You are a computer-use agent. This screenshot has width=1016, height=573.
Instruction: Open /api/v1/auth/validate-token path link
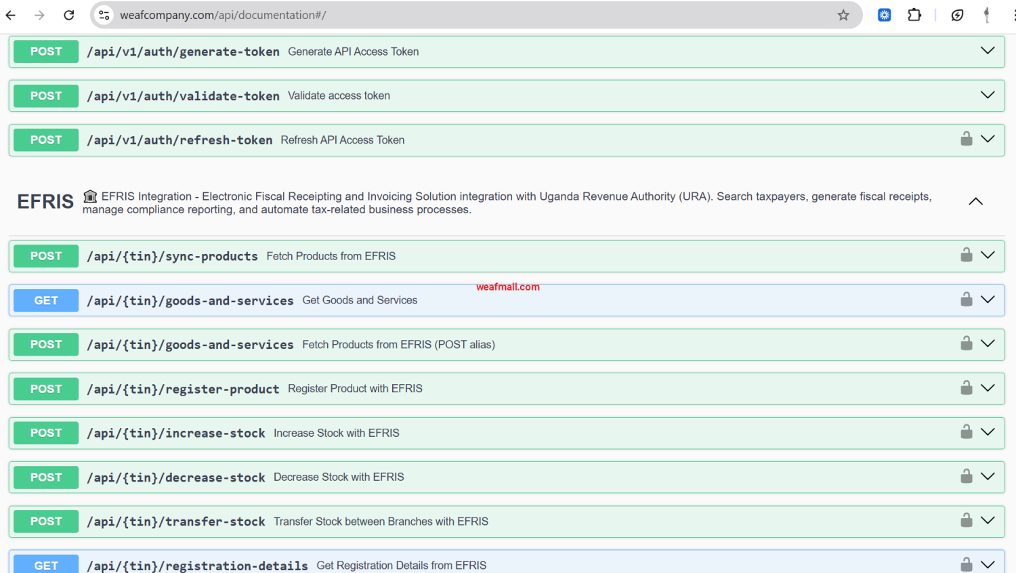183,96
